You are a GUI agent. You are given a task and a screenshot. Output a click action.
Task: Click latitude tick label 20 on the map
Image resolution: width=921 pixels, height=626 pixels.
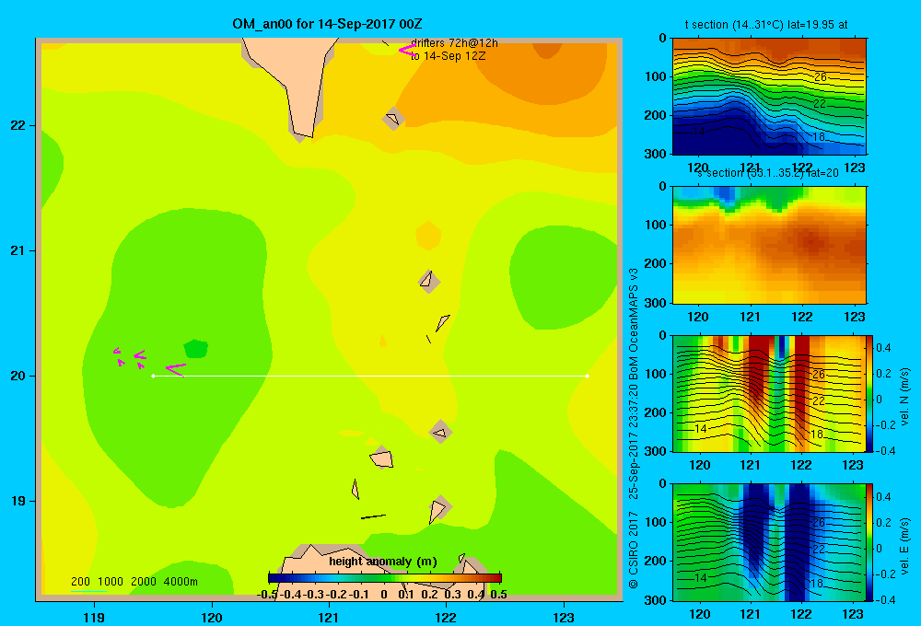point(18,376)
